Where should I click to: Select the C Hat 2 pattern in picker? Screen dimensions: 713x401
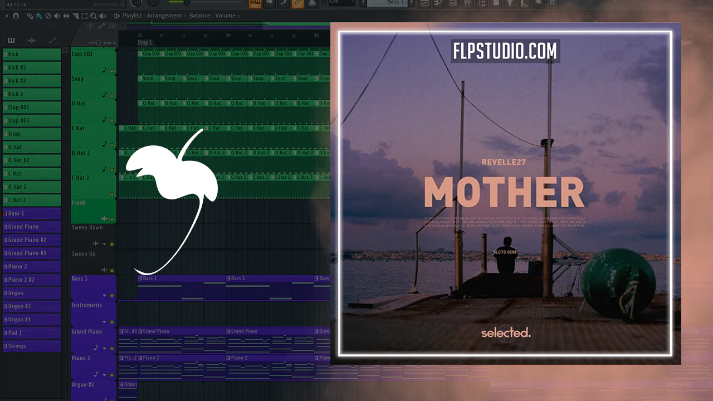pyautogui.click(x=32, y=200)
